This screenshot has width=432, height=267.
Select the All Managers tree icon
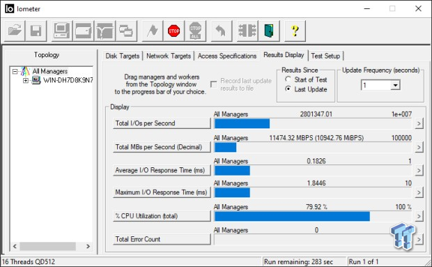coord(25,71)
